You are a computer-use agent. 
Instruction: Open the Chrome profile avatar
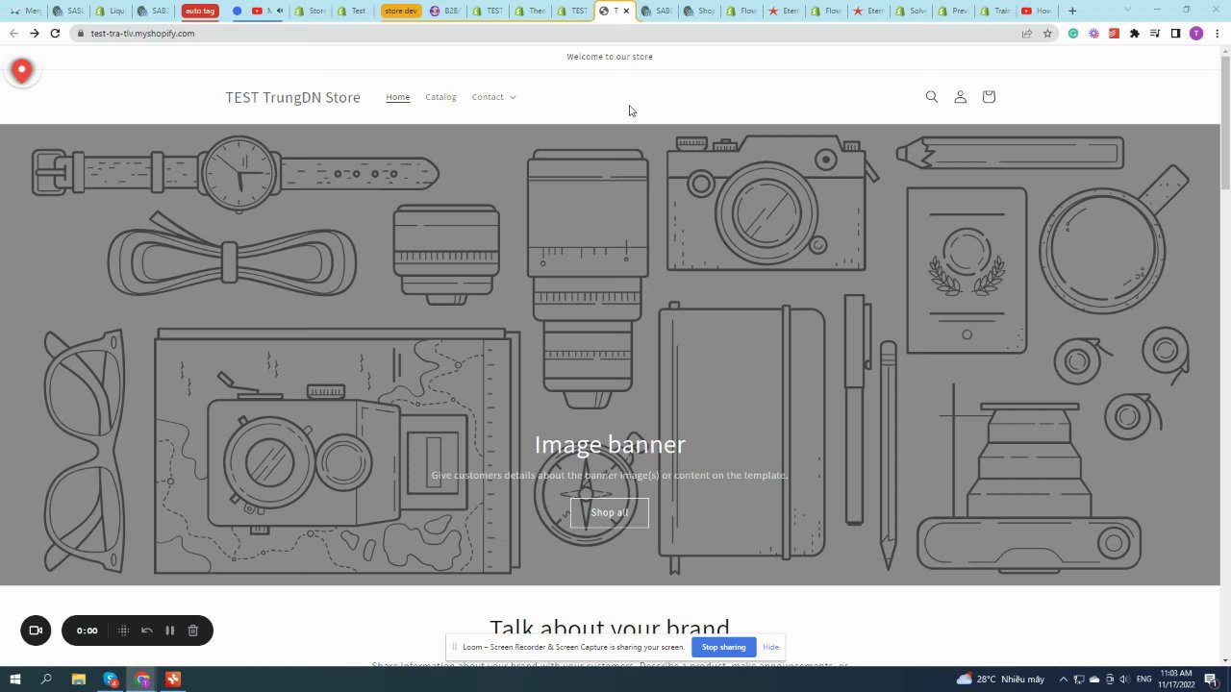click(x=1196, y=33)
